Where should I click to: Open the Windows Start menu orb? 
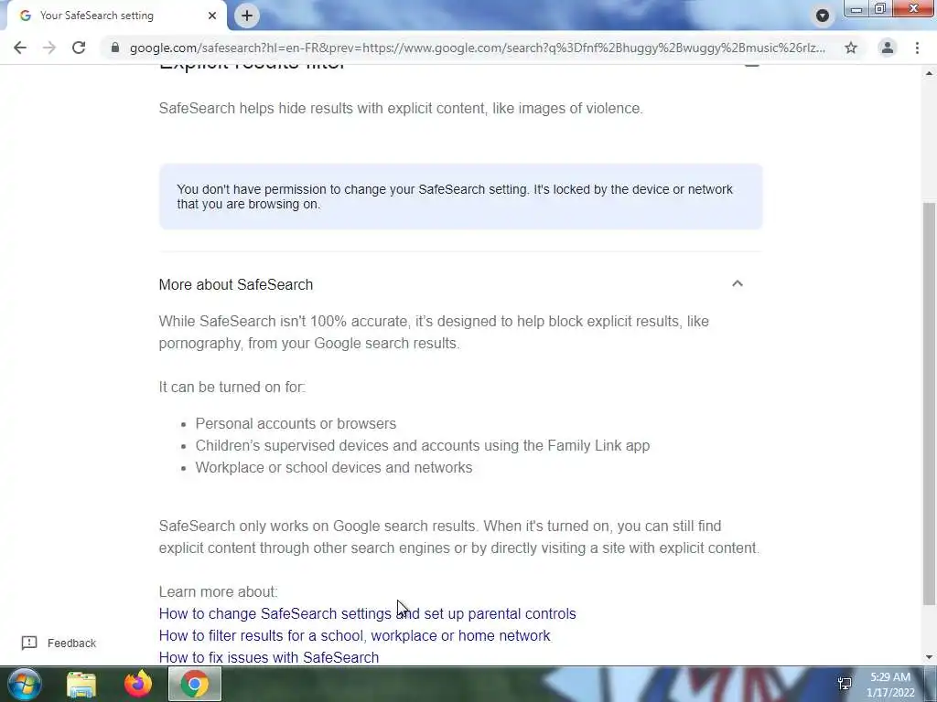(x=24, y=684)
